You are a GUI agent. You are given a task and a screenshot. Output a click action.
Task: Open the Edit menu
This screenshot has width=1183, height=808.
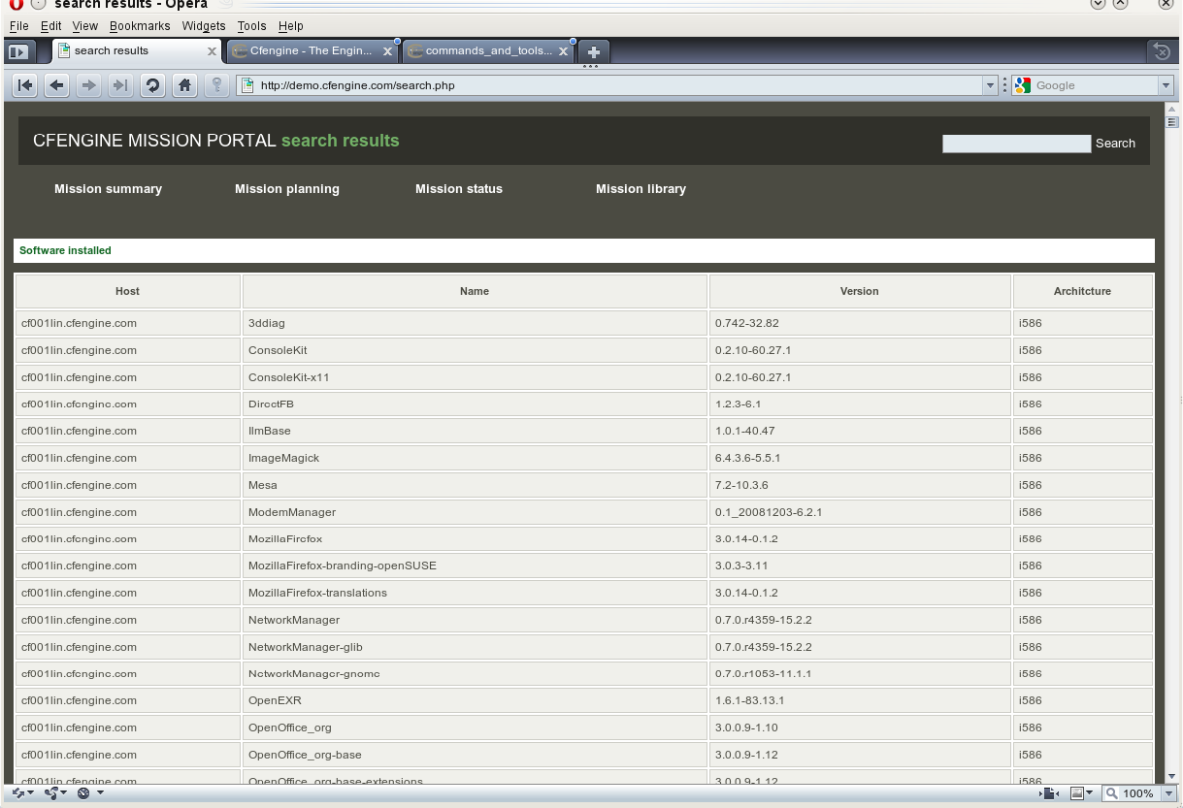click(50, 26)
